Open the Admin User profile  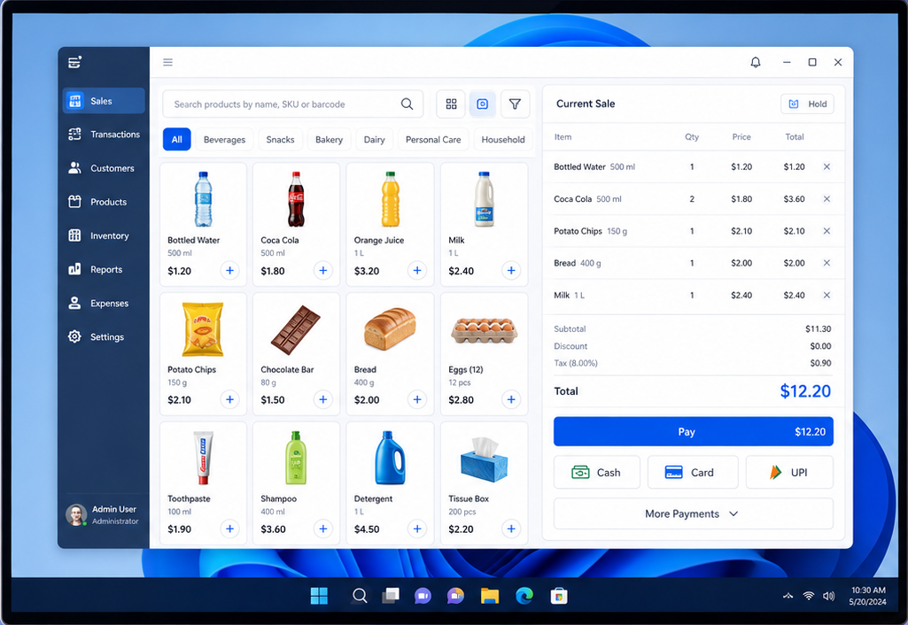pyautogui.click(x=103, y=514)
